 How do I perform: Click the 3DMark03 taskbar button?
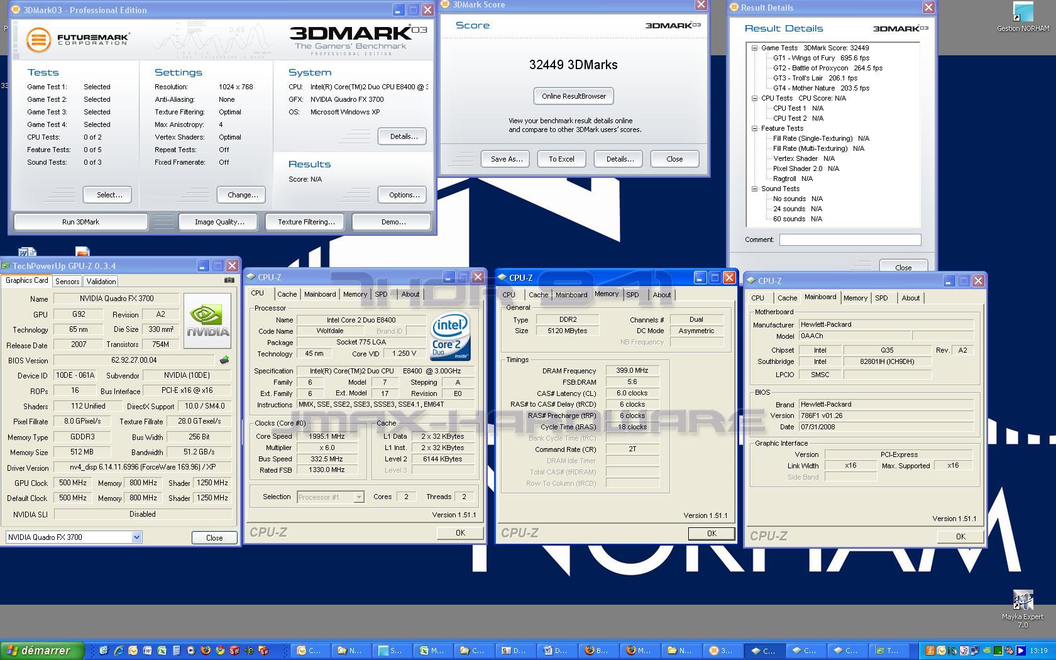click(x=724, y=651)
